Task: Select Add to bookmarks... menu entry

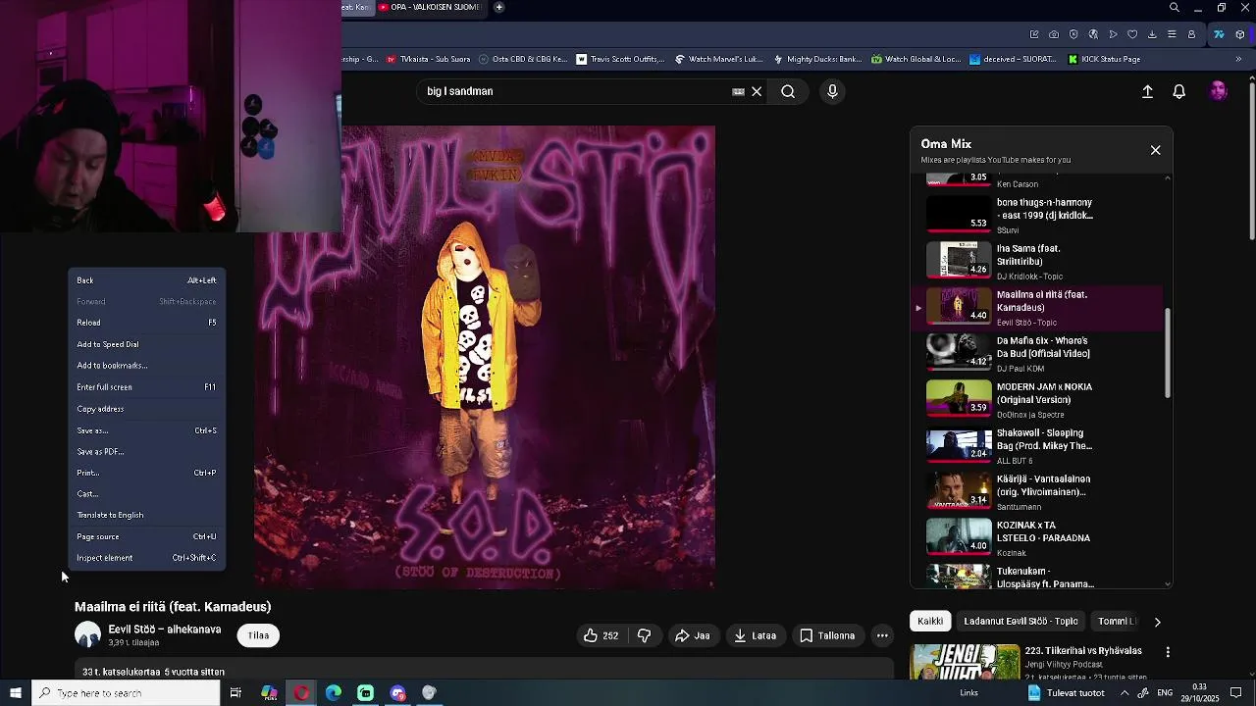Action: (x=146, y=366)
